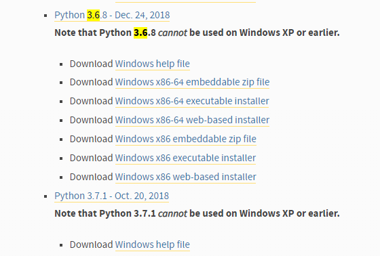Image resolution: width=380 pixels, height=256 pixels.
Task: Download Windows help file under Python 3.6.8
Action: pos(153,64)
